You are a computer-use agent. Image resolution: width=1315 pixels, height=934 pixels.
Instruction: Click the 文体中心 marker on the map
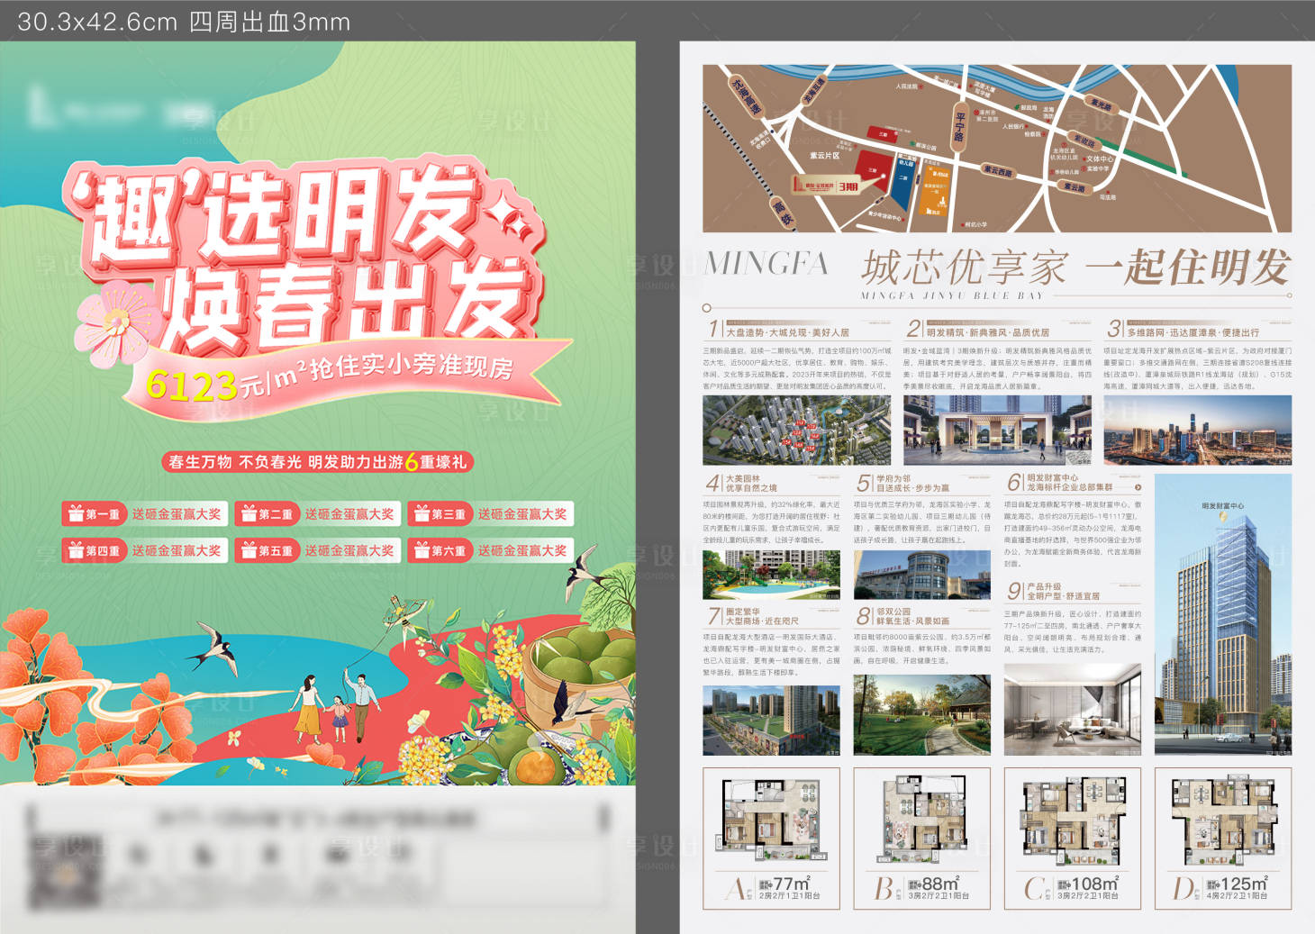pyautogui.click(x=1098, y=159)
